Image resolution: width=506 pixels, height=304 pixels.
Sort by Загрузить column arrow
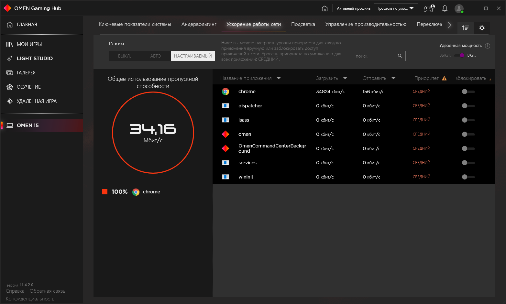click(345, 78)
